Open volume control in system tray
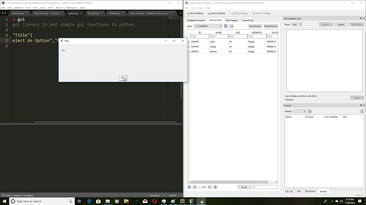Viewport: 366px width, 205px height. (x=341, y=201)
